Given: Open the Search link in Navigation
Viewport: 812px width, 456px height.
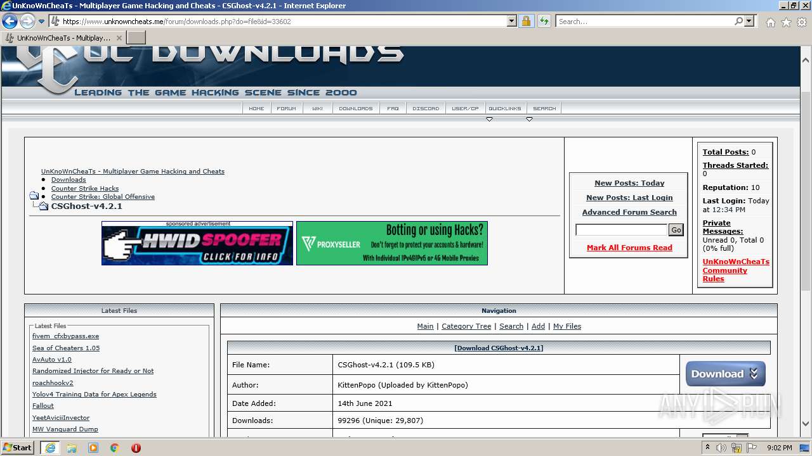Looking at the screenshot, I should click(511, 326).
